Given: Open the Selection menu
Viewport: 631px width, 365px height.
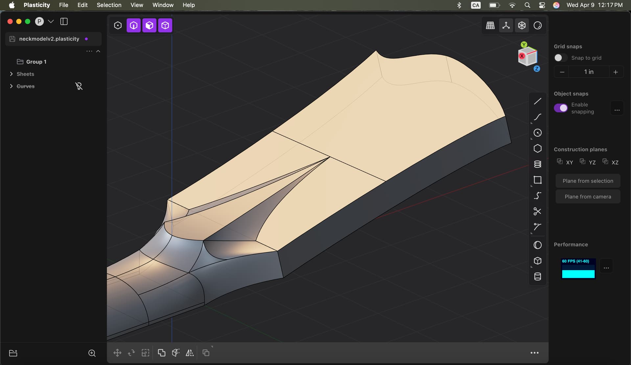Looking at the screenshot, I should (109, 5).
